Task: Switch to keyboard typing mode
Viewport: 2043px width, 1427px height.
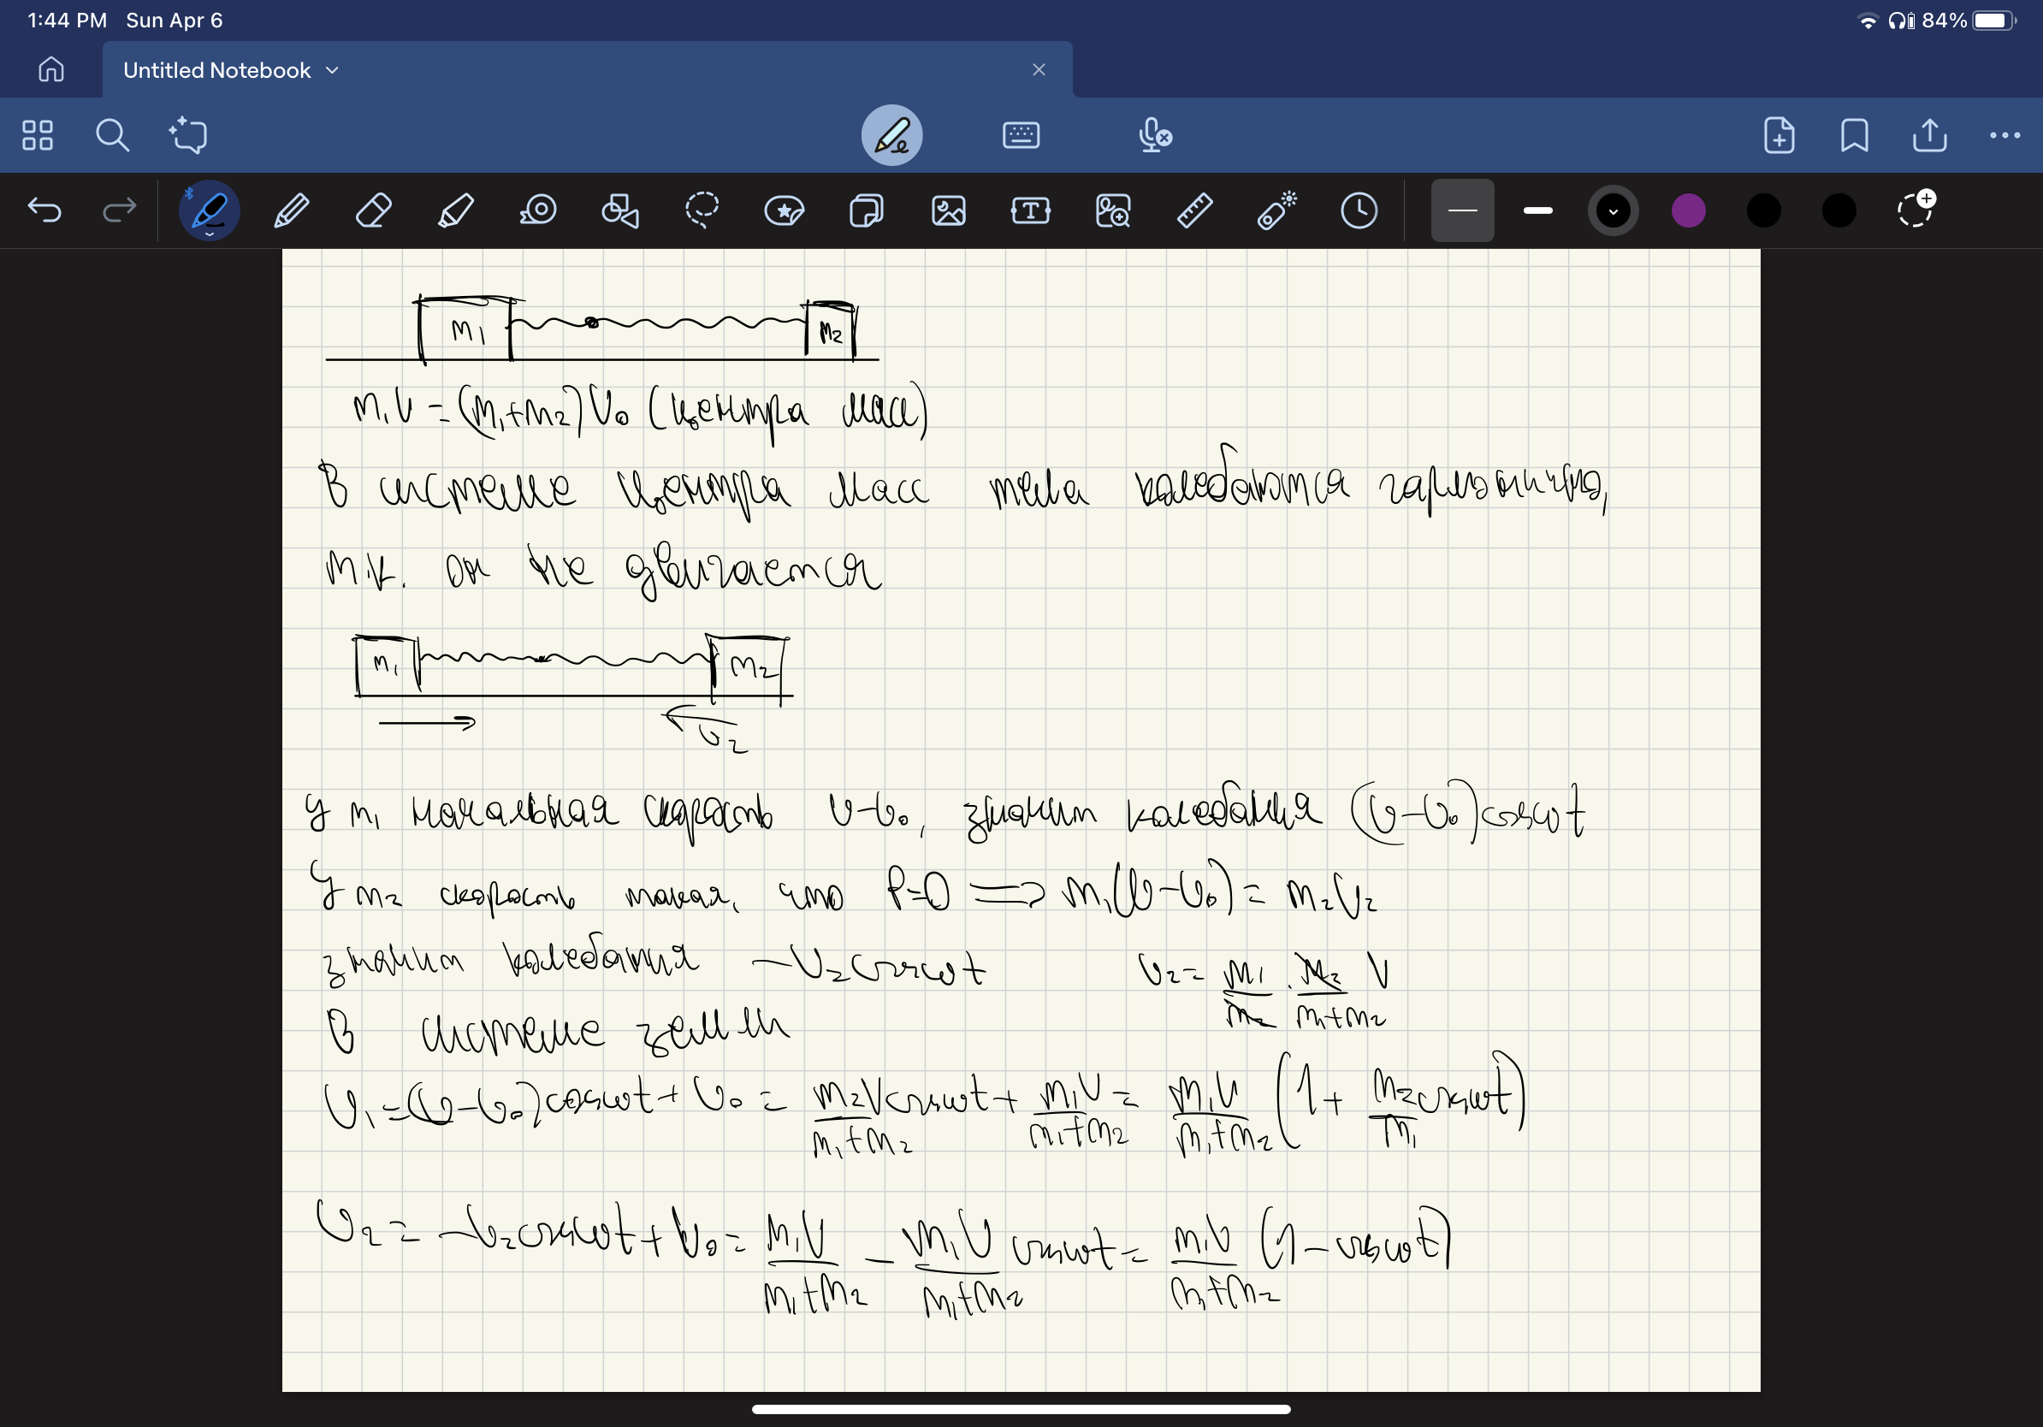Action: point(1021,135)
